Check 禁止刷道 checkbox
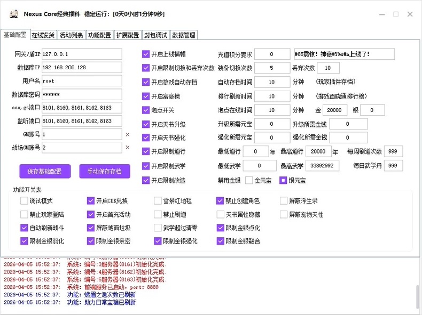 [x=158, y=214]
